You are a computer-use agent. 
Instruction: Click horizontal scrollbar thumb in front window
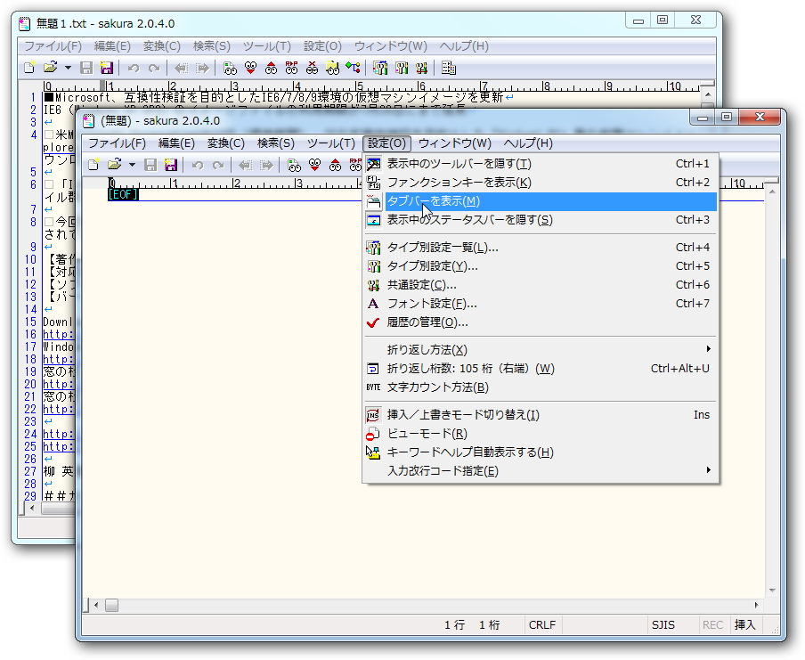[x=112, y=605]
